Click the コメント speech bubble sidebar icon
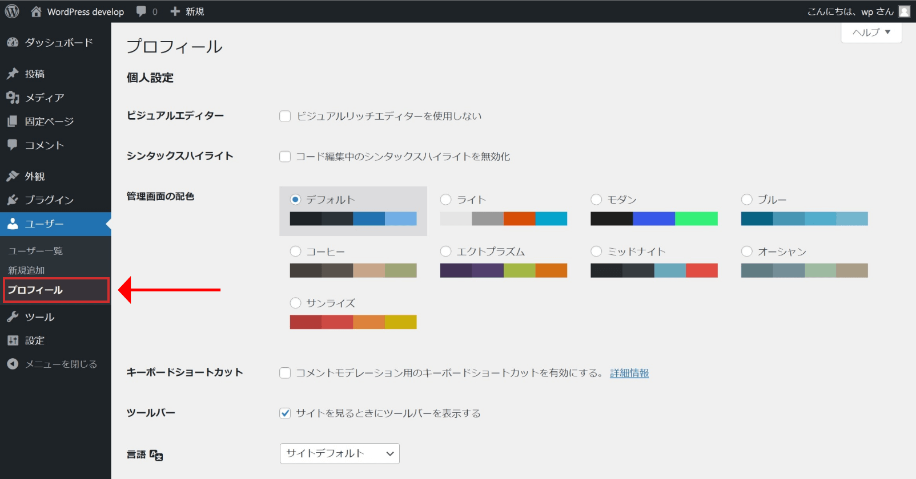This screenshot has height=479, width=916. pyautogui.click(x=13, y=145)
